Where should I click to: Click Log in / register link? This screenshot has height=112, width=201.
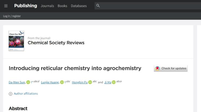12,16
